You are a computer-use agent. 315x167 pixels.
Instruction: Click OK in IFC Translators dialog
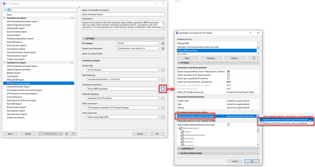click(x=157, y=134)
